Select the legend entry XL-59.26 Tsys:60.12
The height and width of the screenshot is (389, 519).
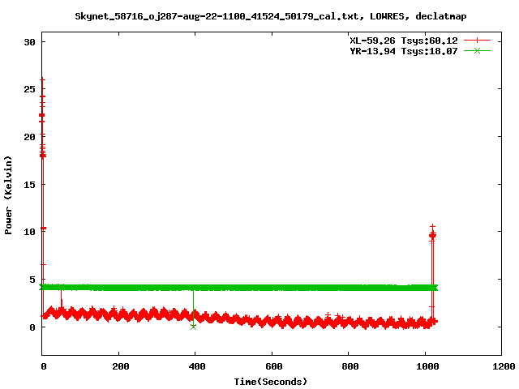click(x=404, y=41)
